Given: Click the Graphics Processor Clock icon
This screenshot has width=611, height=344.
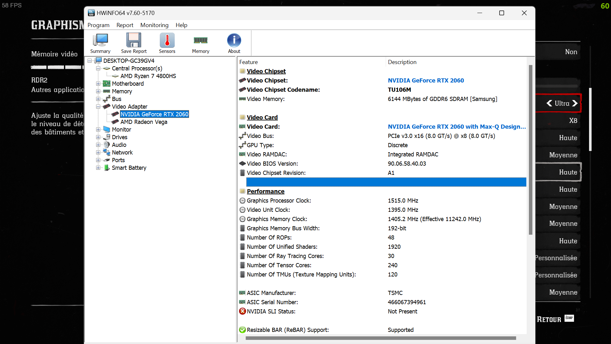Looking at the screenshot, I should click(x=242, y=200).
